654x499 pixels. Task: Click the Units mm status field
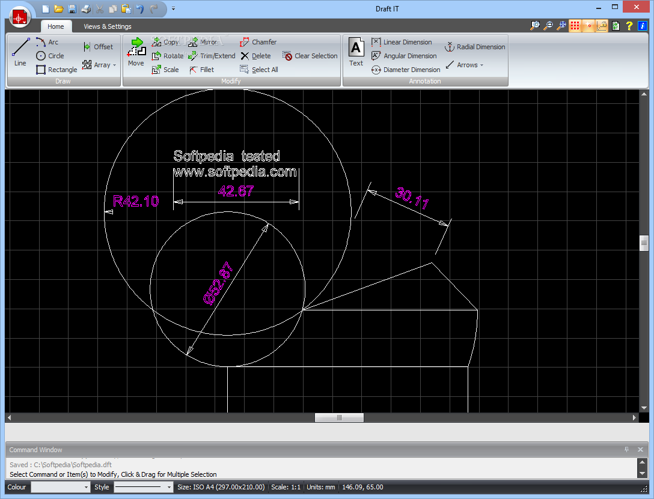coord(321,487)
